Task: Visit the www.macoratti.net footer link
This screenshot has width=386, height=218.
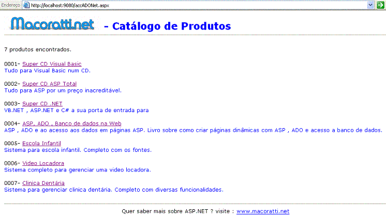Action: (x=263, y=211)
